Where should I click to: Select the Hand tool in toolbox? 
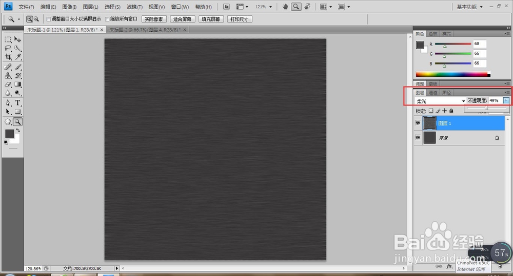pos(8,122)
